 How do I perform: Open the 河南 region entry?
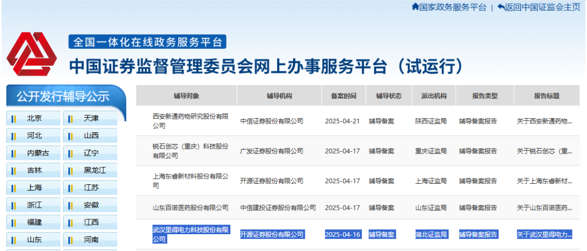[90, 240]
